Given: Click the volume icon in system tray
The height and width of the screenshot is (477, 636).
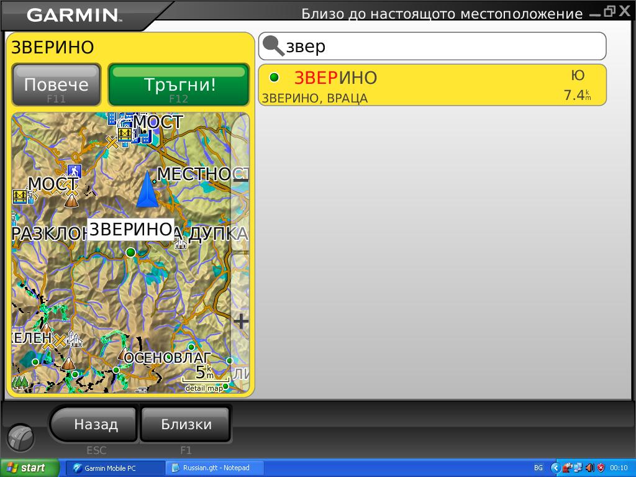Looking at the screenshot, I should coord(589,468).
